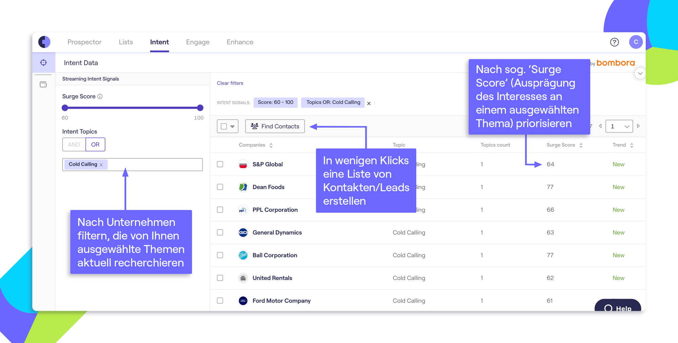Image resolution: width=678 pixels, height=343 pixels.
Task: Remove the Topics OR filter chip
Action: point(369,103)
